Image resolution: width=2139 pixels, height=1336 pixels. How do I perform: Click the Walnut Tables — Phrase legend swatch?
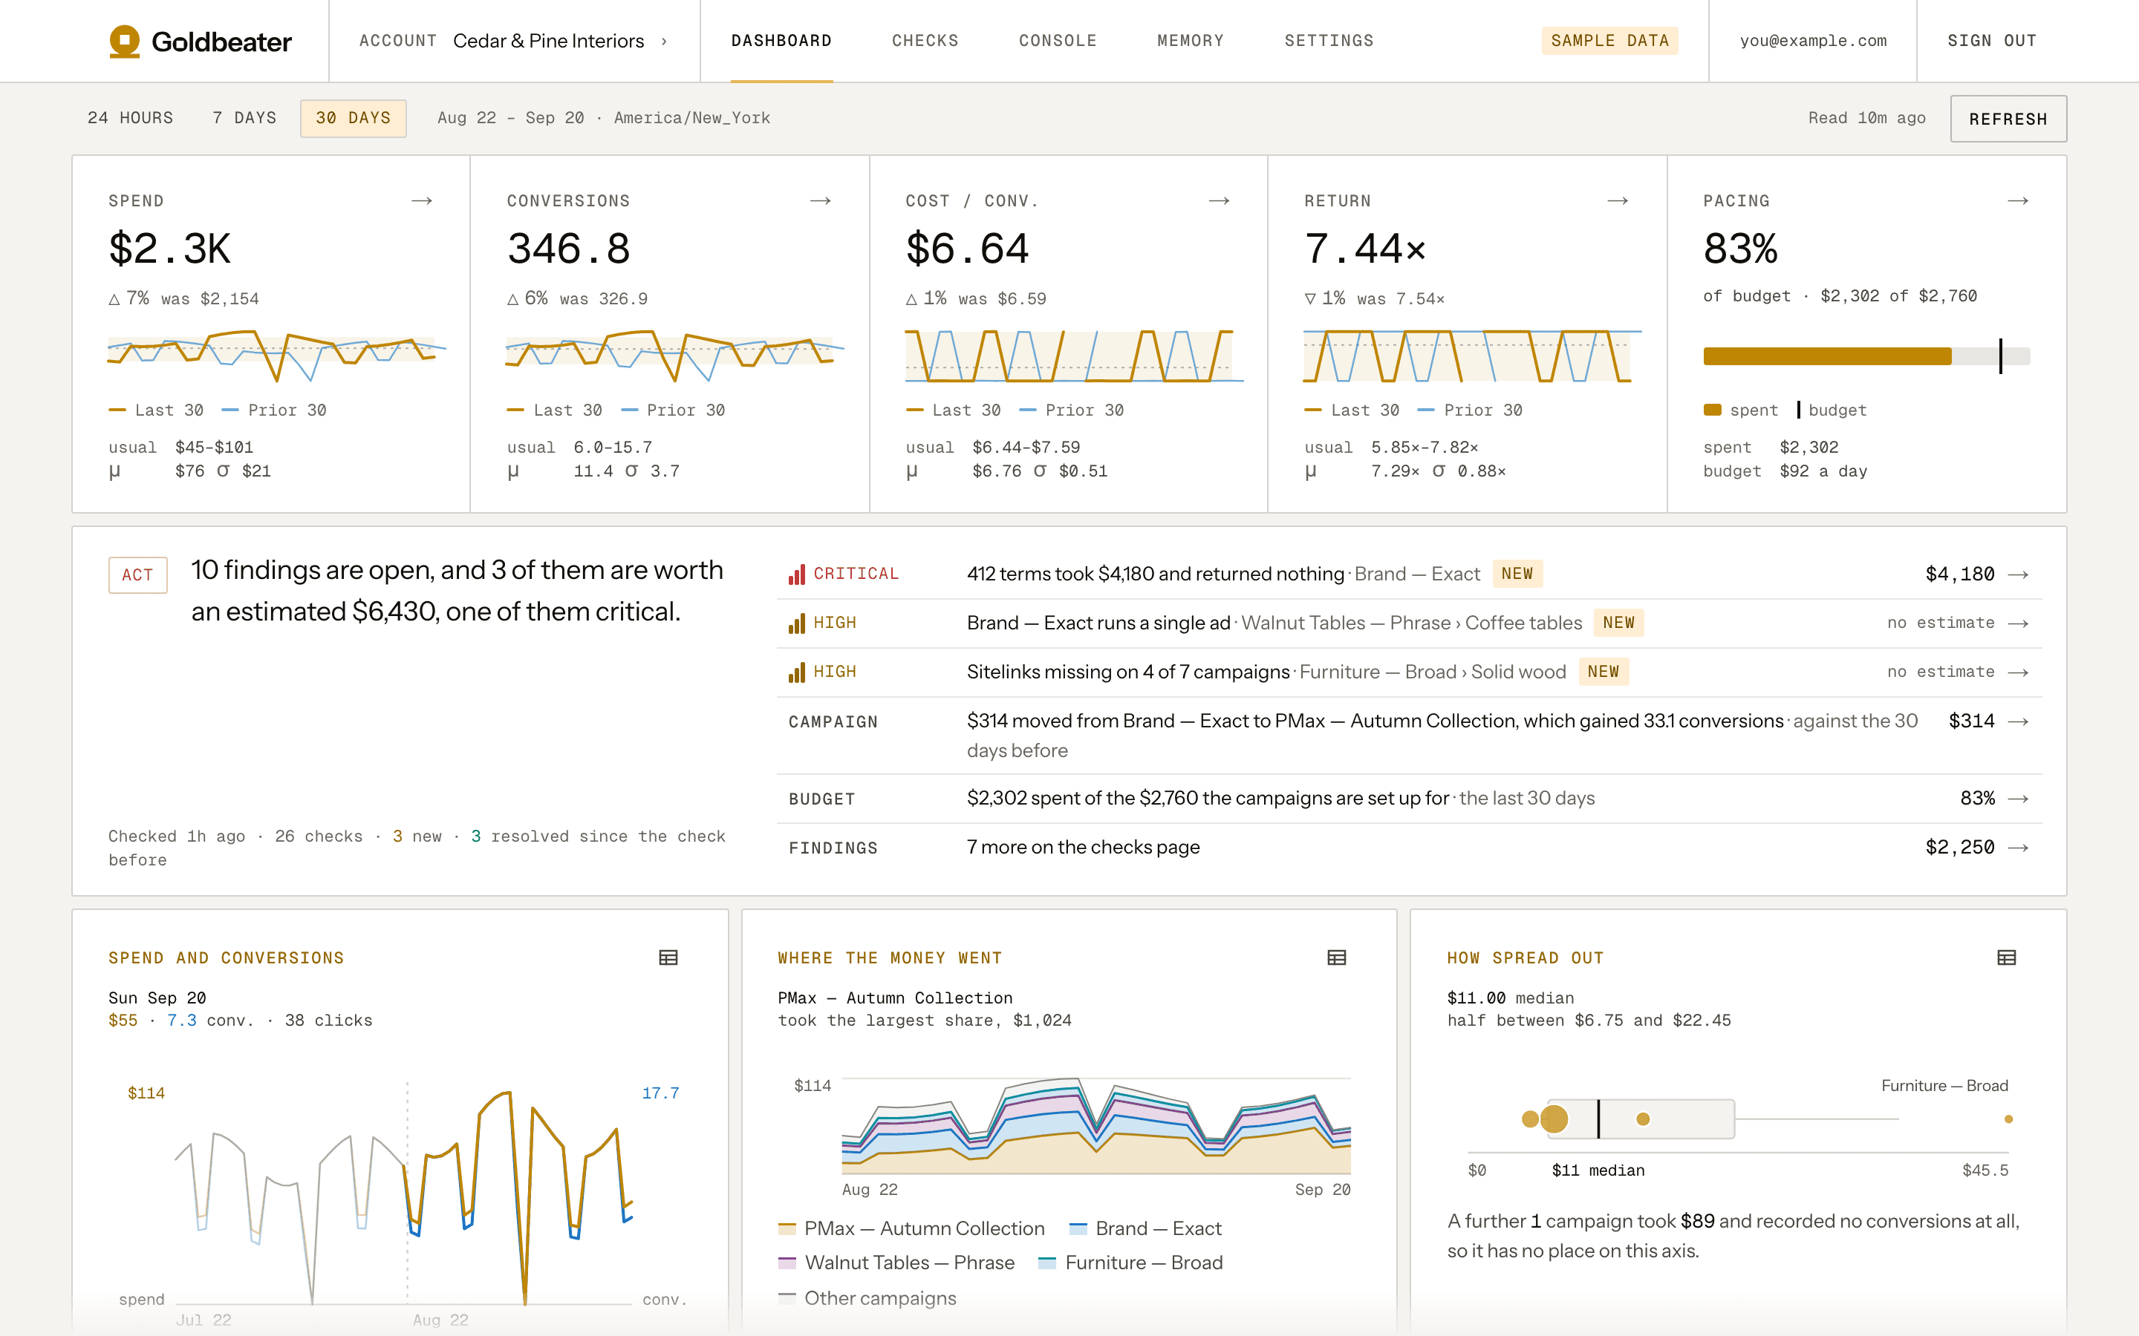click(x=787, y=1263)
